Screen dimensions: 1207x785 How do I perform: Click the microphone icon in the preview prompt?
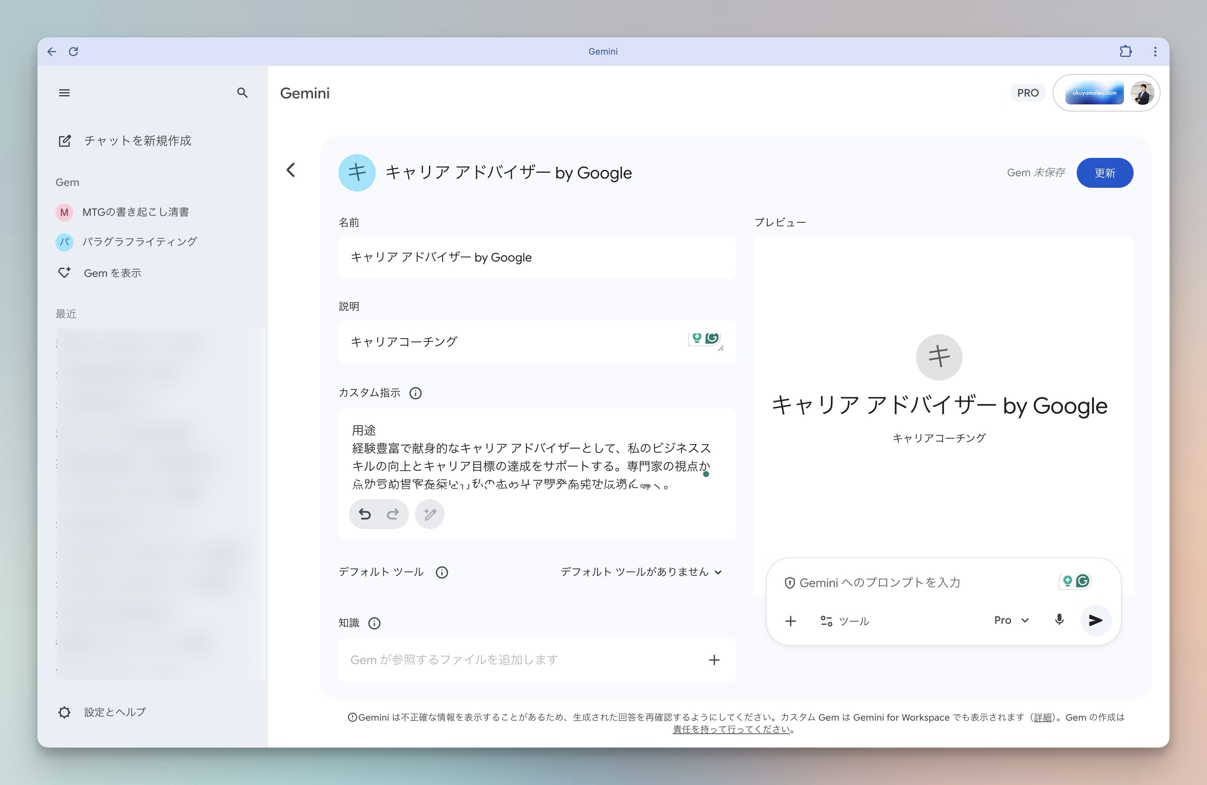tap(1059, 620)
